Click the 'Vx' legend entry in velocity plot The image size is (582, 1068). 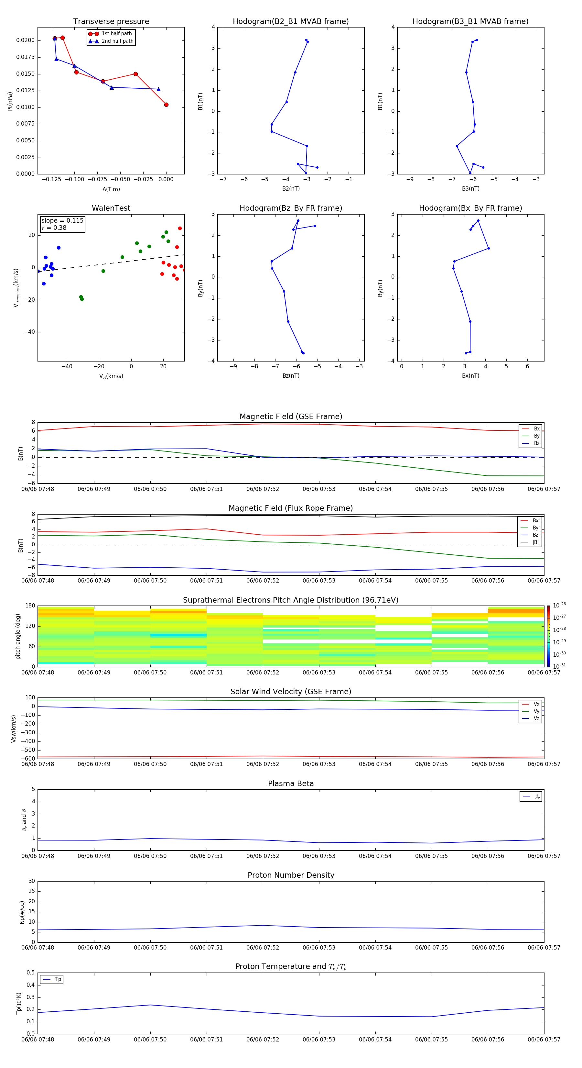pos(531,704)
